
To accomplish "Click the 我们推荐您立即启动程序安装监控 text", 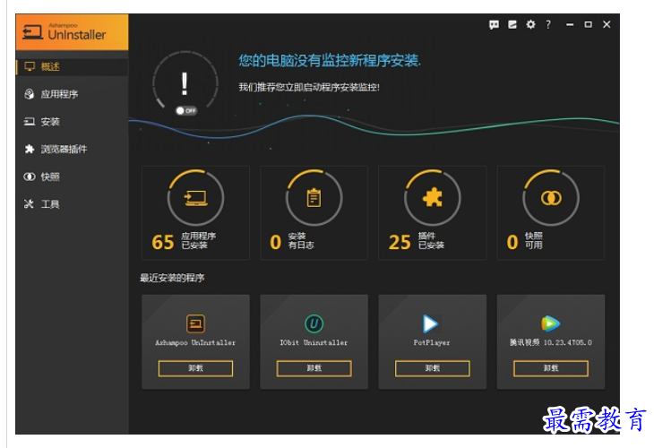I will 309,87.
